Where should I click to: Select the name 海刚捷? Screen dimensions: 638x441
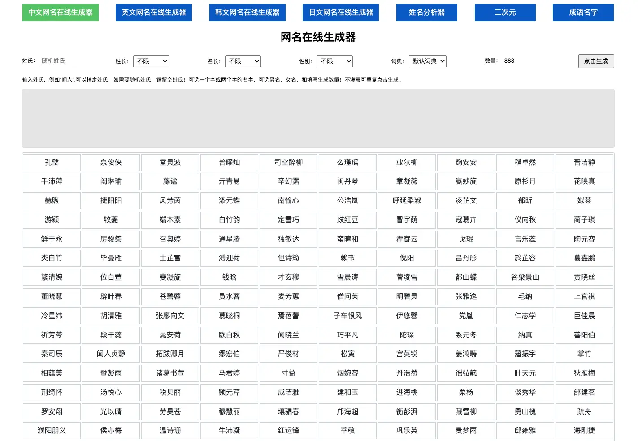pyautogui.click(x=585, y=431)
